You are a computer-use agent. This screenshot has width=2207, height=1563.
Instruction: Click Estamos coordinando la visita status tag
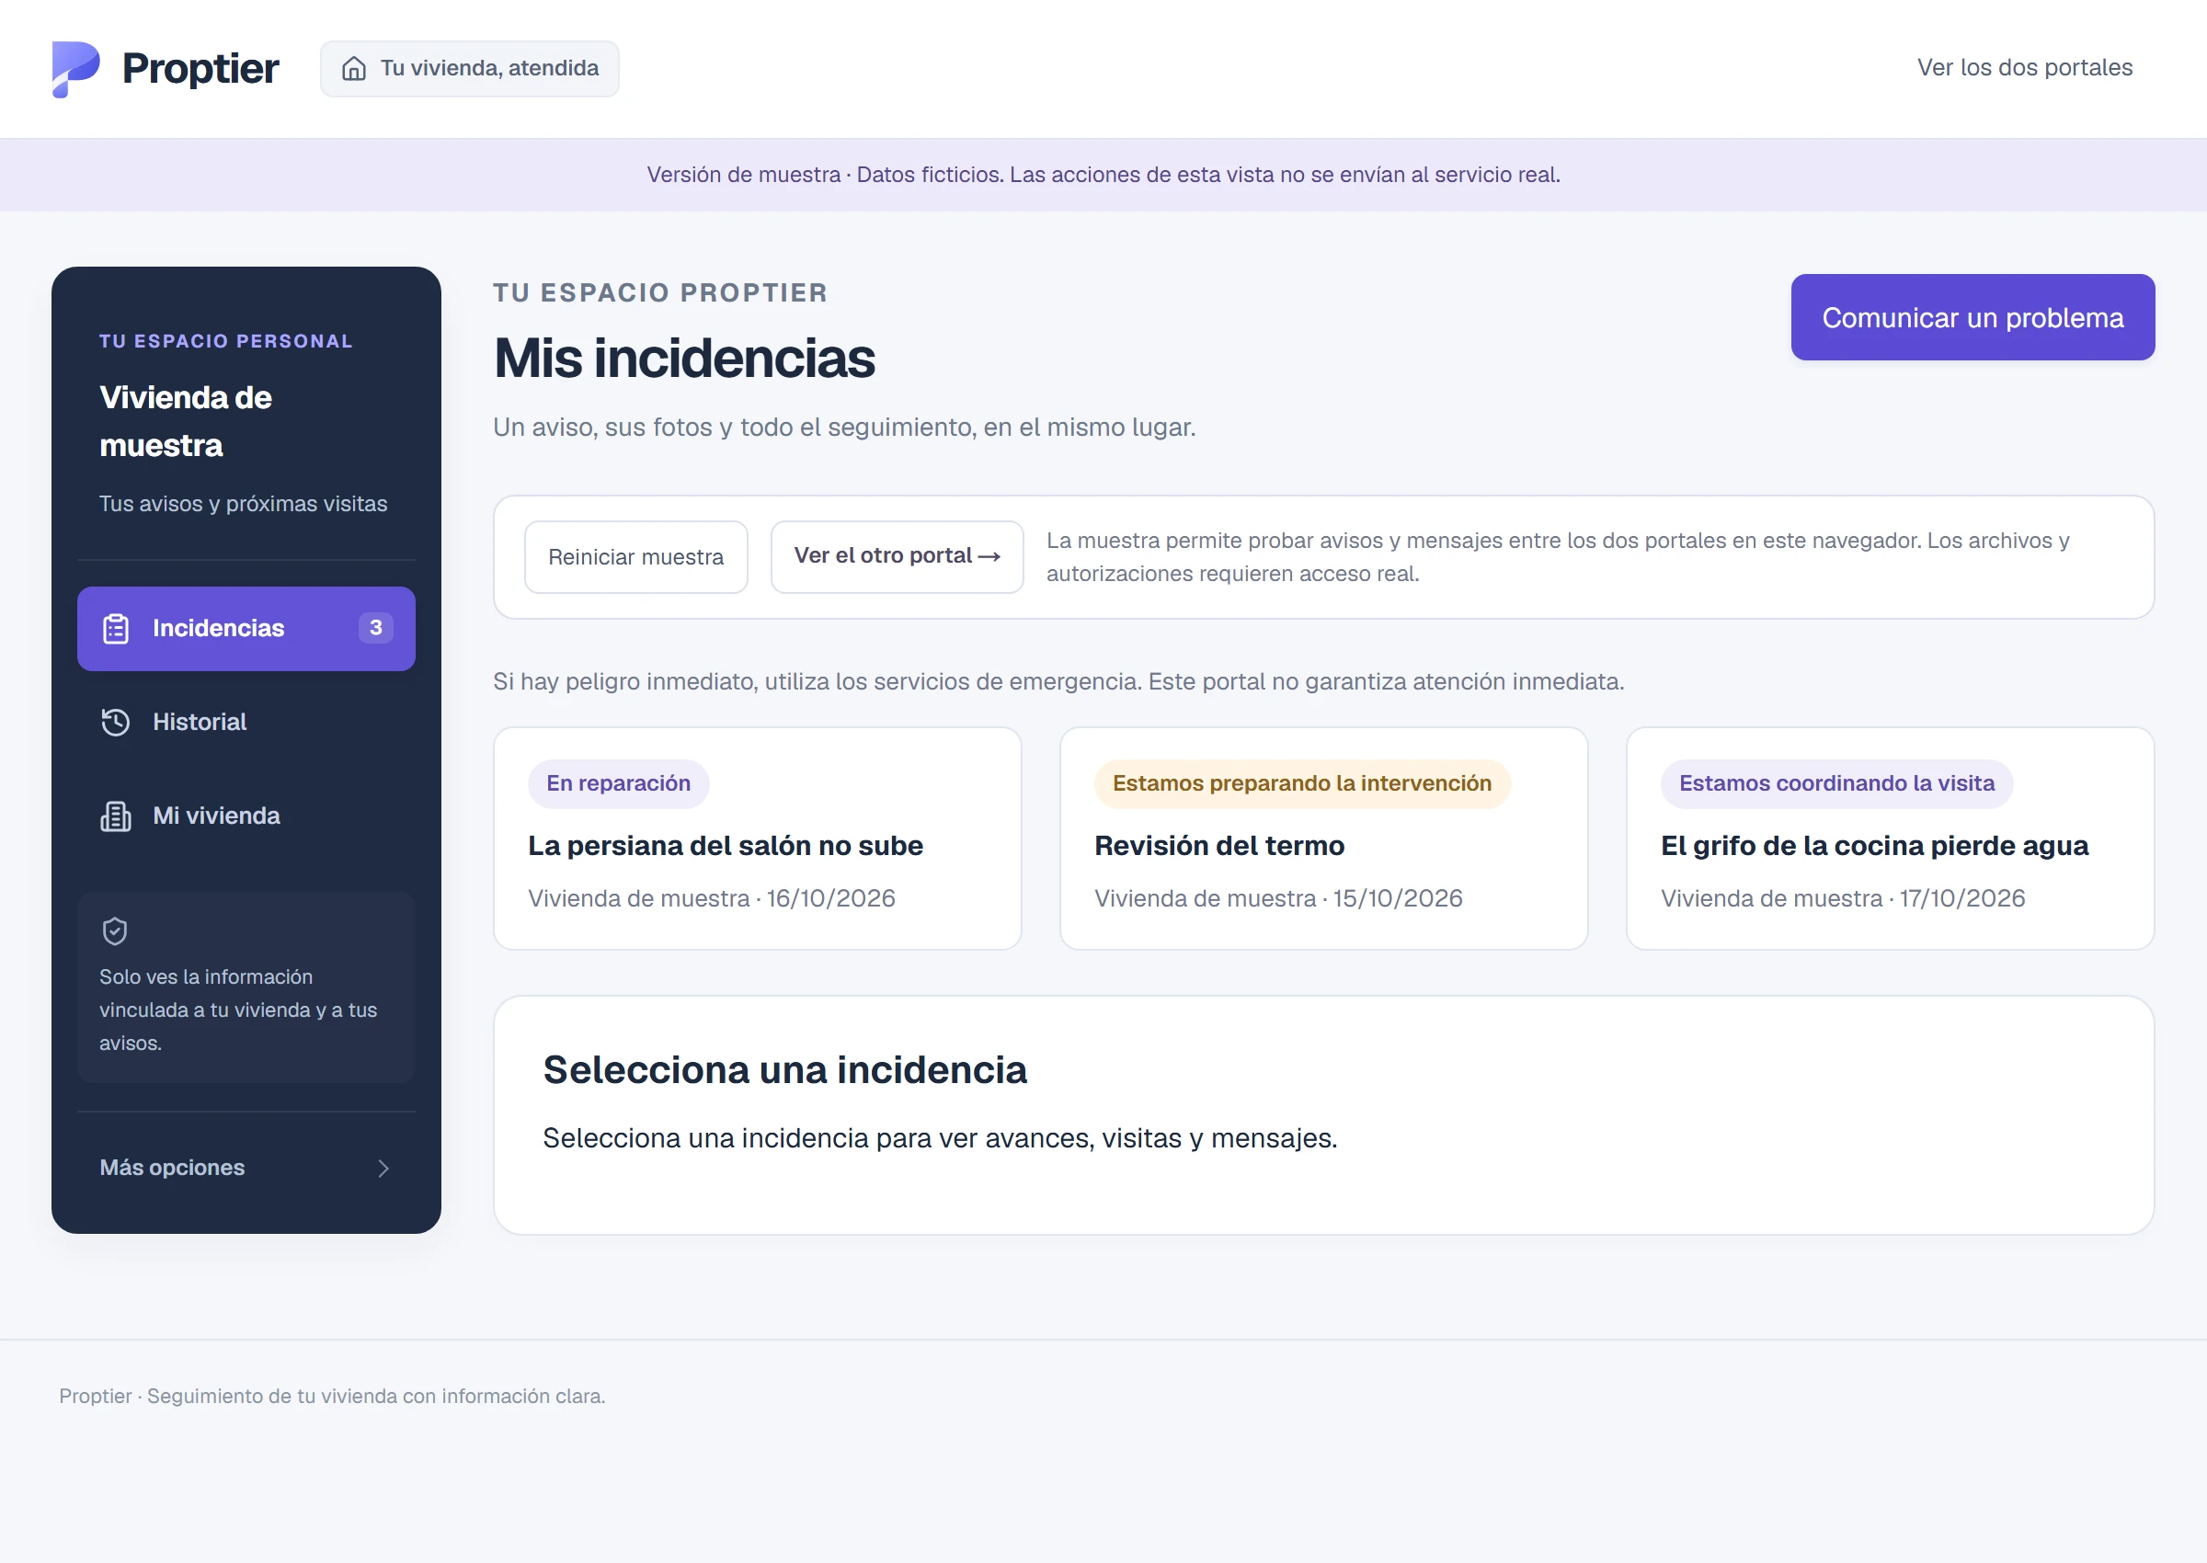[x=1836, y=783]
